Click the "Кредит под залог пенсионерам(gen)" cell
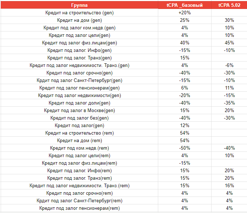This screenshot has width=247, height=213. pyautogui.click(x=79, y=88)
